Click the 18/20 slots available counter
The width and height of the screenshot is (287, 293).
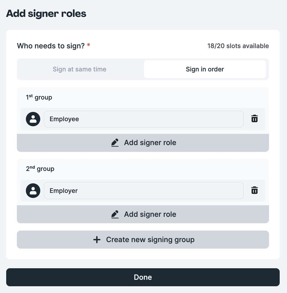238,46
